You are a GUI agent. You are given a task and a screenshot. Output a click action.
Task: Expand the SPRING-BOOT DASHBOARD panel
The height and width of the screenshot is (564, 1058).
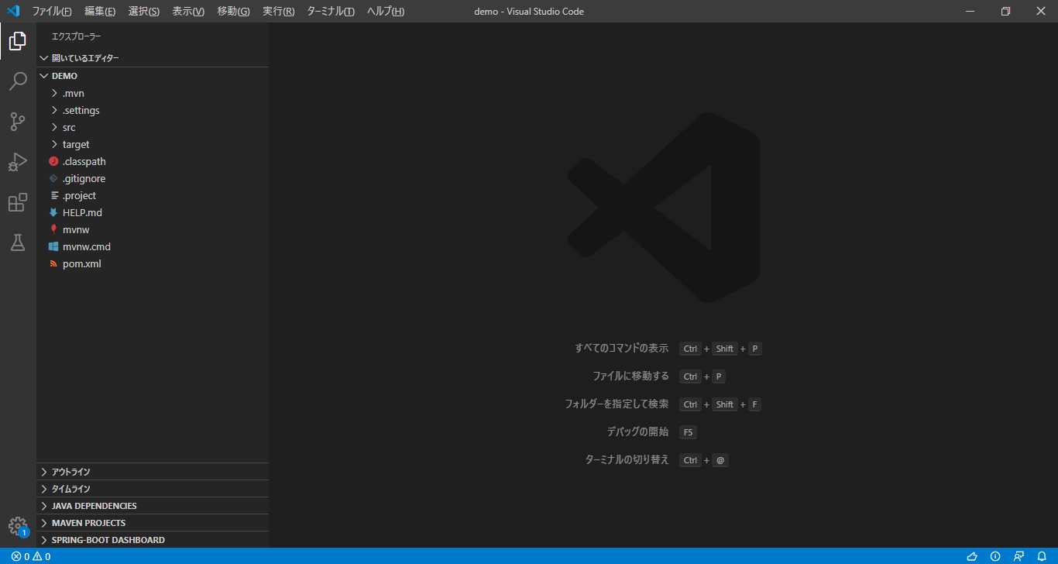pos(153,540)
